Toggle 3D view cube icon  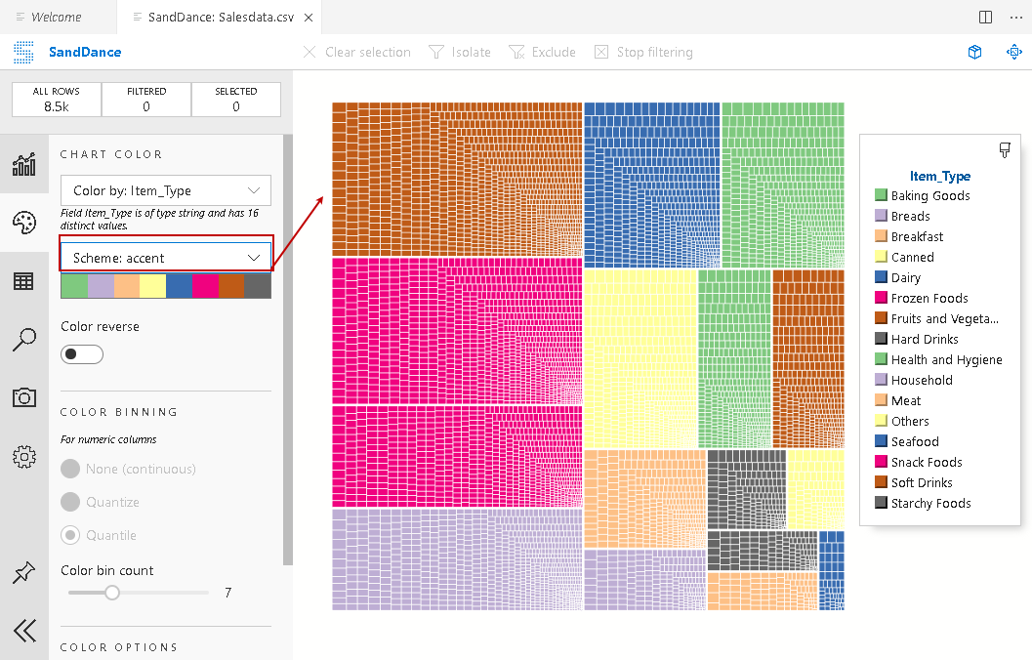pos(974,52)
